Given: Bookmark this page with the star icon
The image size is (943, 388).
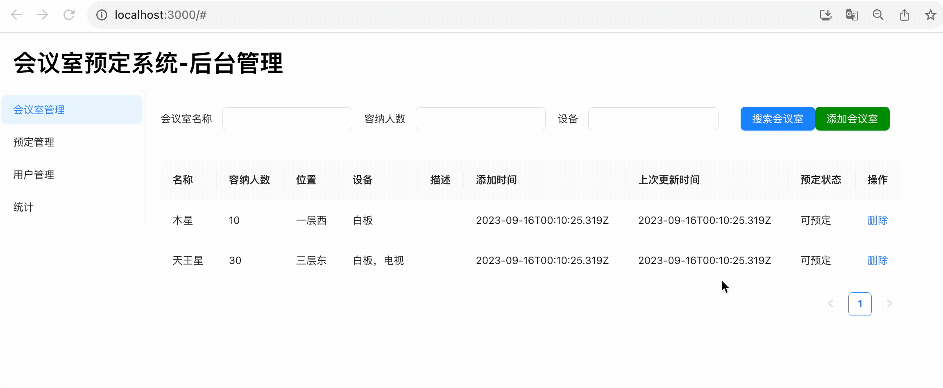Looking at the screenshot, I should (x=930, y=15).
